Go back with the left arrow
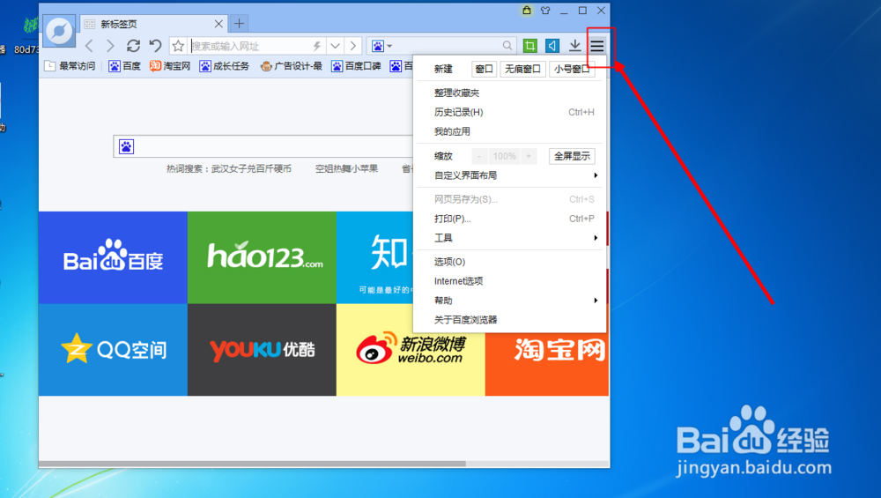The width and height of the screenshot is (881, 498). 89,46
